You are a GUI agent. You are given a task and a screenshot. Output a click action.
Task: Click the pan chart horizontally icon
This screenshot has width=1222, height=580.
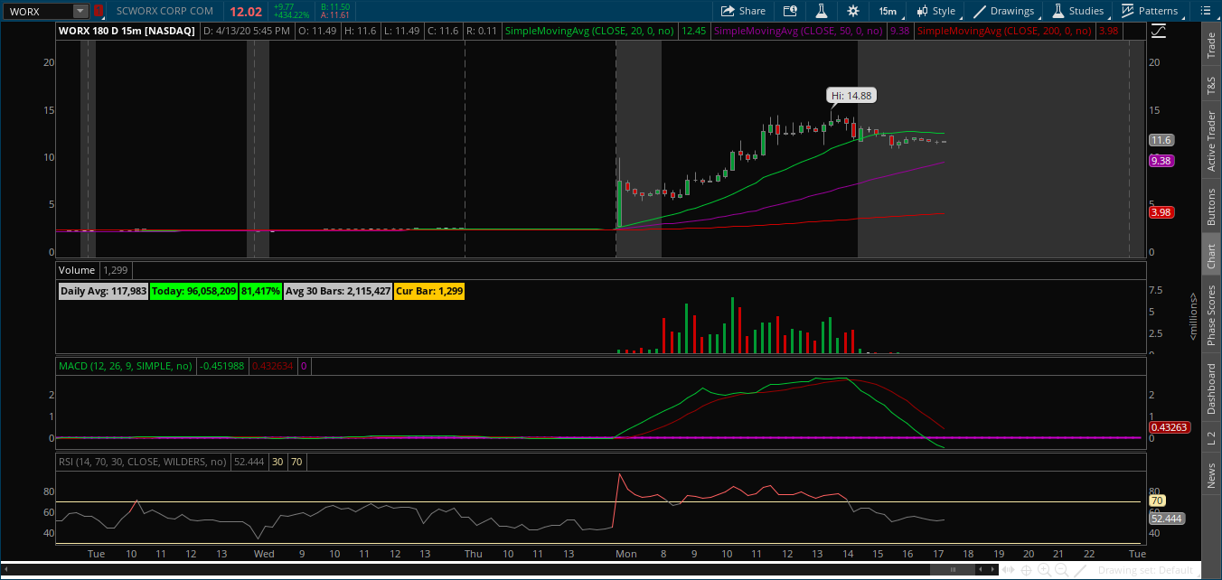[x=1009, y=569]
